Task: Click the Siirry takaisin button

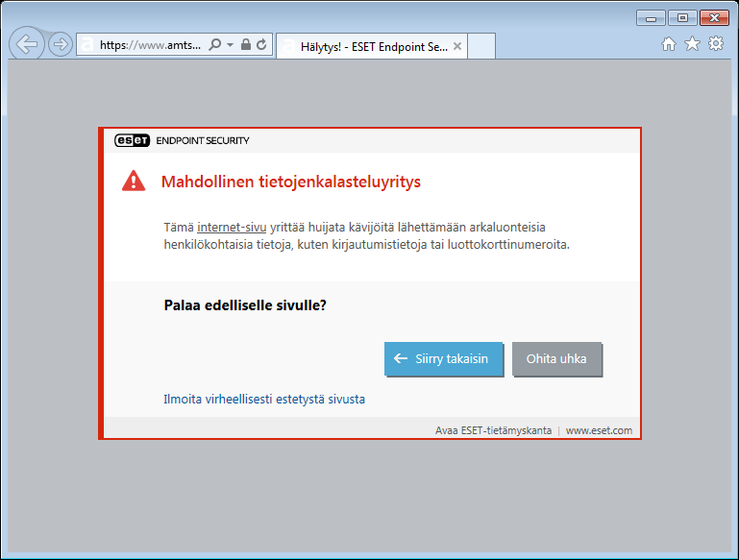Action: [444, 358]
